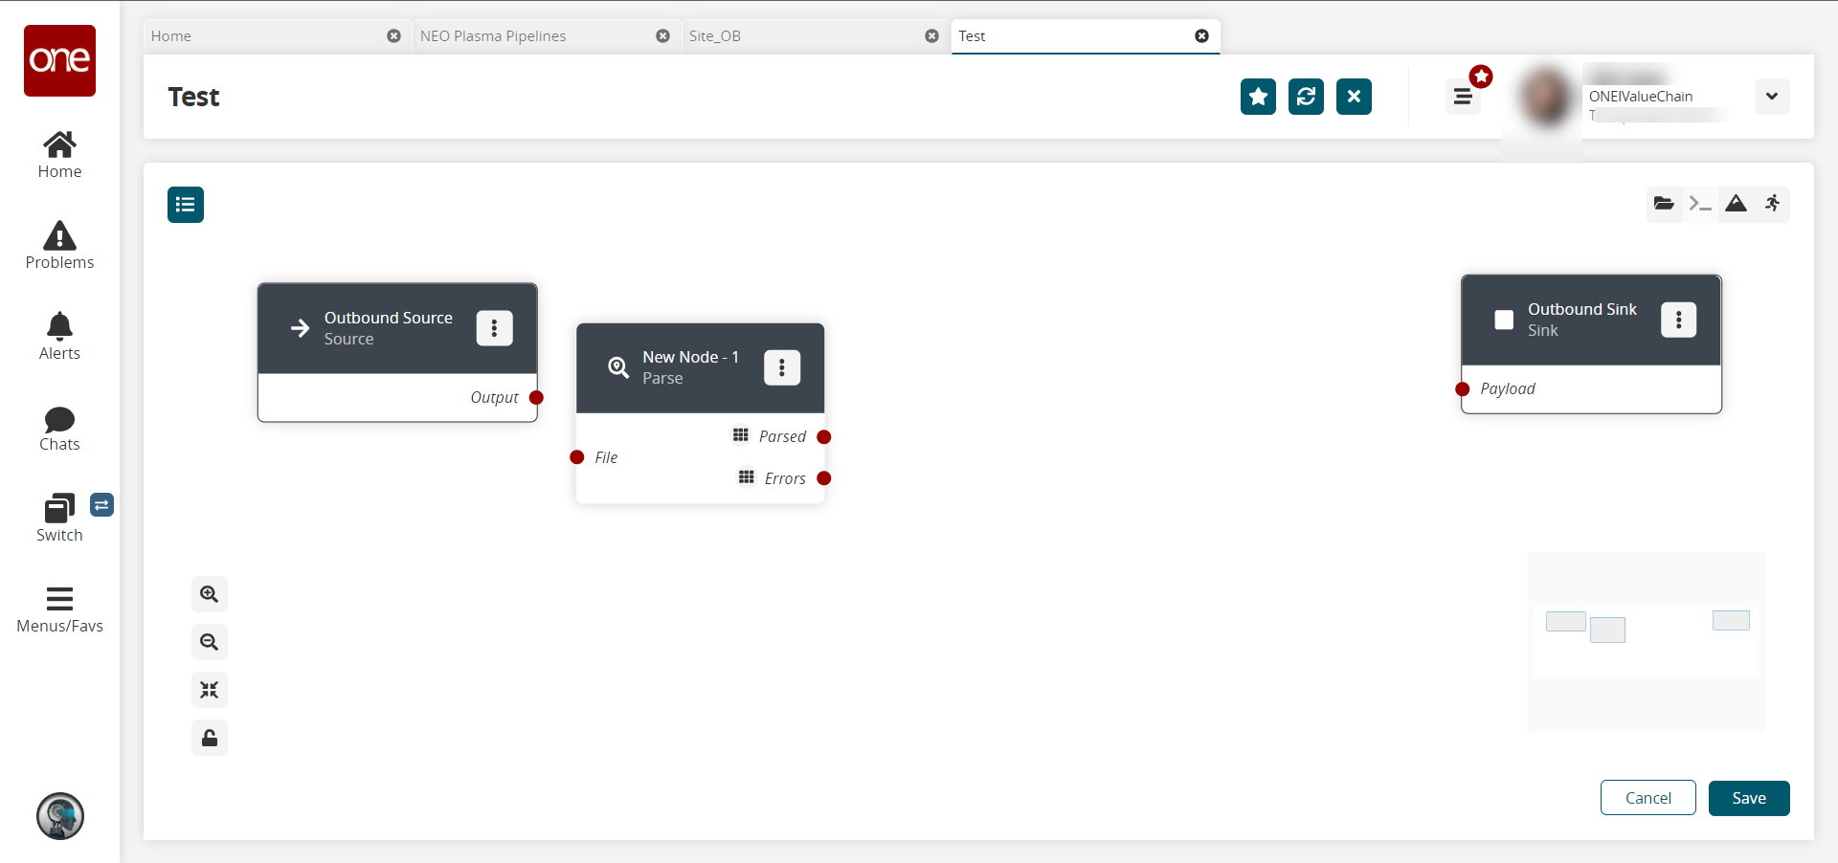The width and height of the screenshot is (1838, 863).
Task: Select the Outbound Source node title
Action: [x=389, y=318]
